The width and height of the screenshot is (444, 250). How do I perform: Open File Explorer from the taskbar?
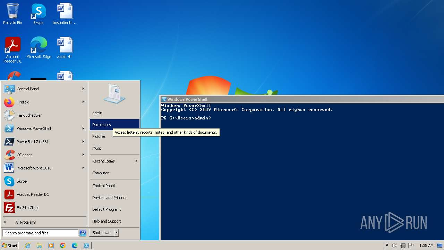[x=39, y=245]
